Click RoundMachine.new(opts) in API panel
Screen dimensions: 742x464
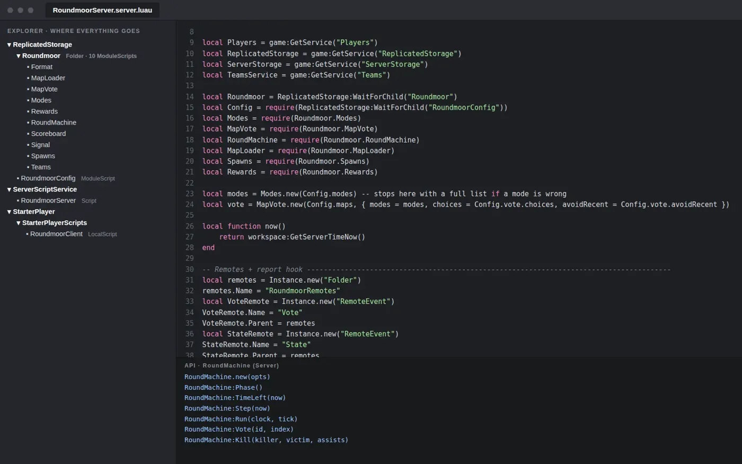tap(227, 377)
